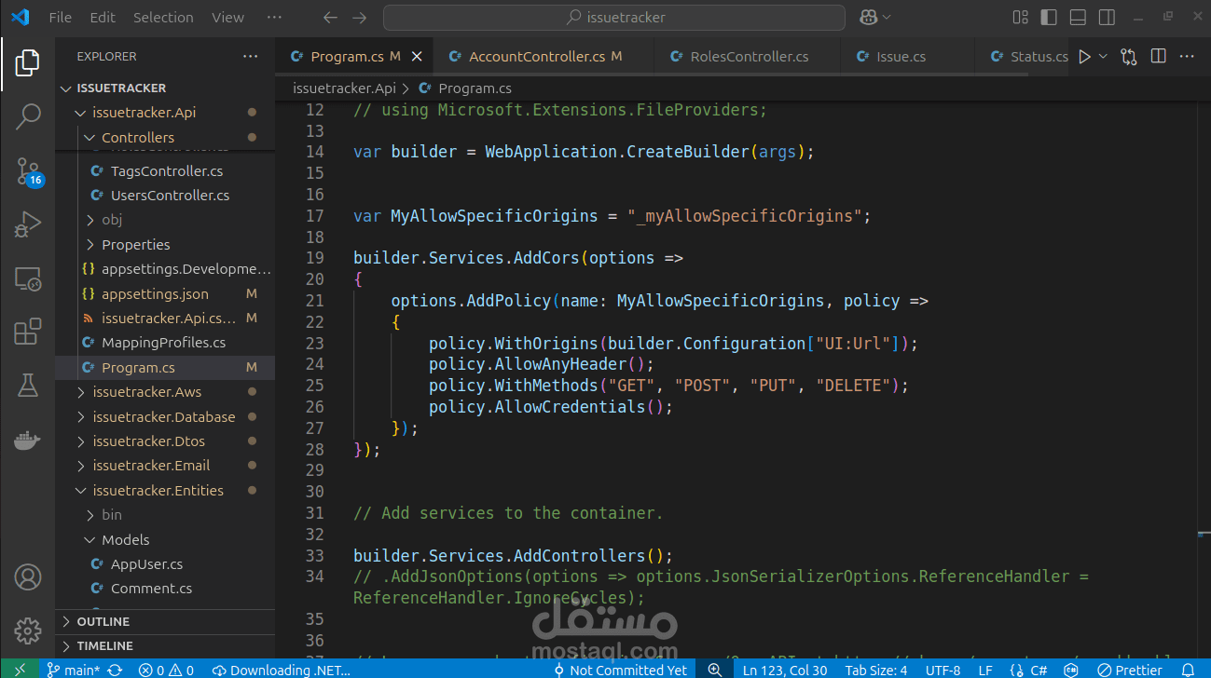Open the Extensions view
Viewport: 1211px width, 678px height.
(28, 332)
